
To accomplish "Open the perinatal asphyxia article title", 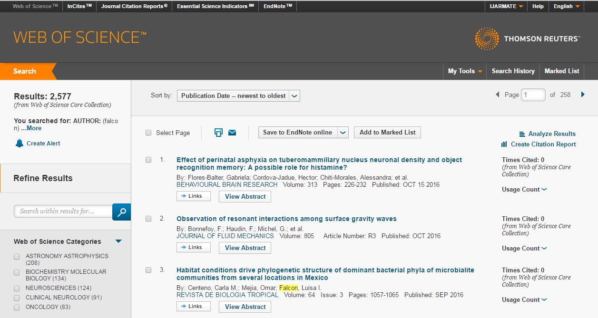I will pyautogui.click(x=319, y=164).
